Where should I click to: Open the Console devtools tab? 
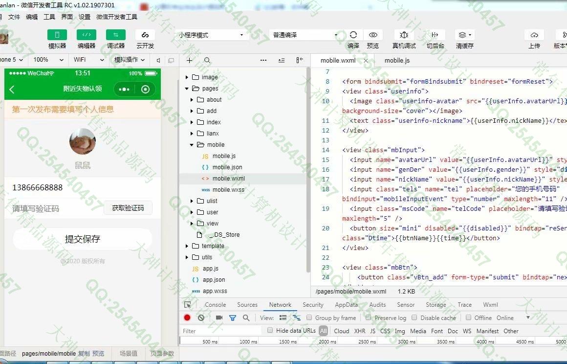(x=215, y=305)
